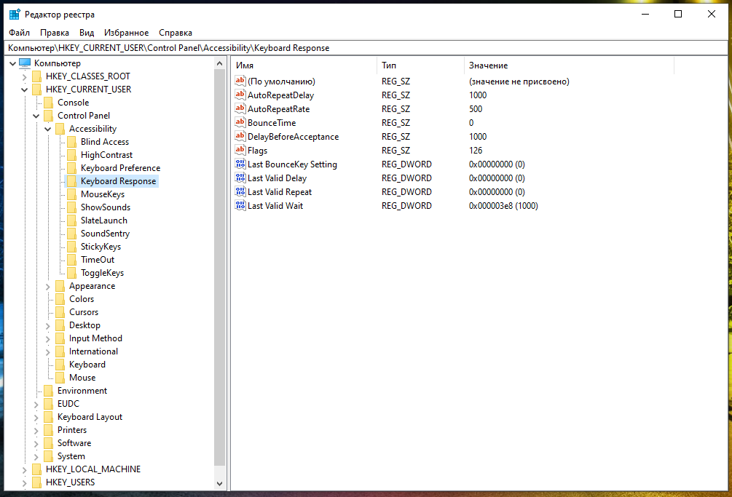Click the Flags string value icon
Screen dimensions: 732x497
click(x=240, y=150)
